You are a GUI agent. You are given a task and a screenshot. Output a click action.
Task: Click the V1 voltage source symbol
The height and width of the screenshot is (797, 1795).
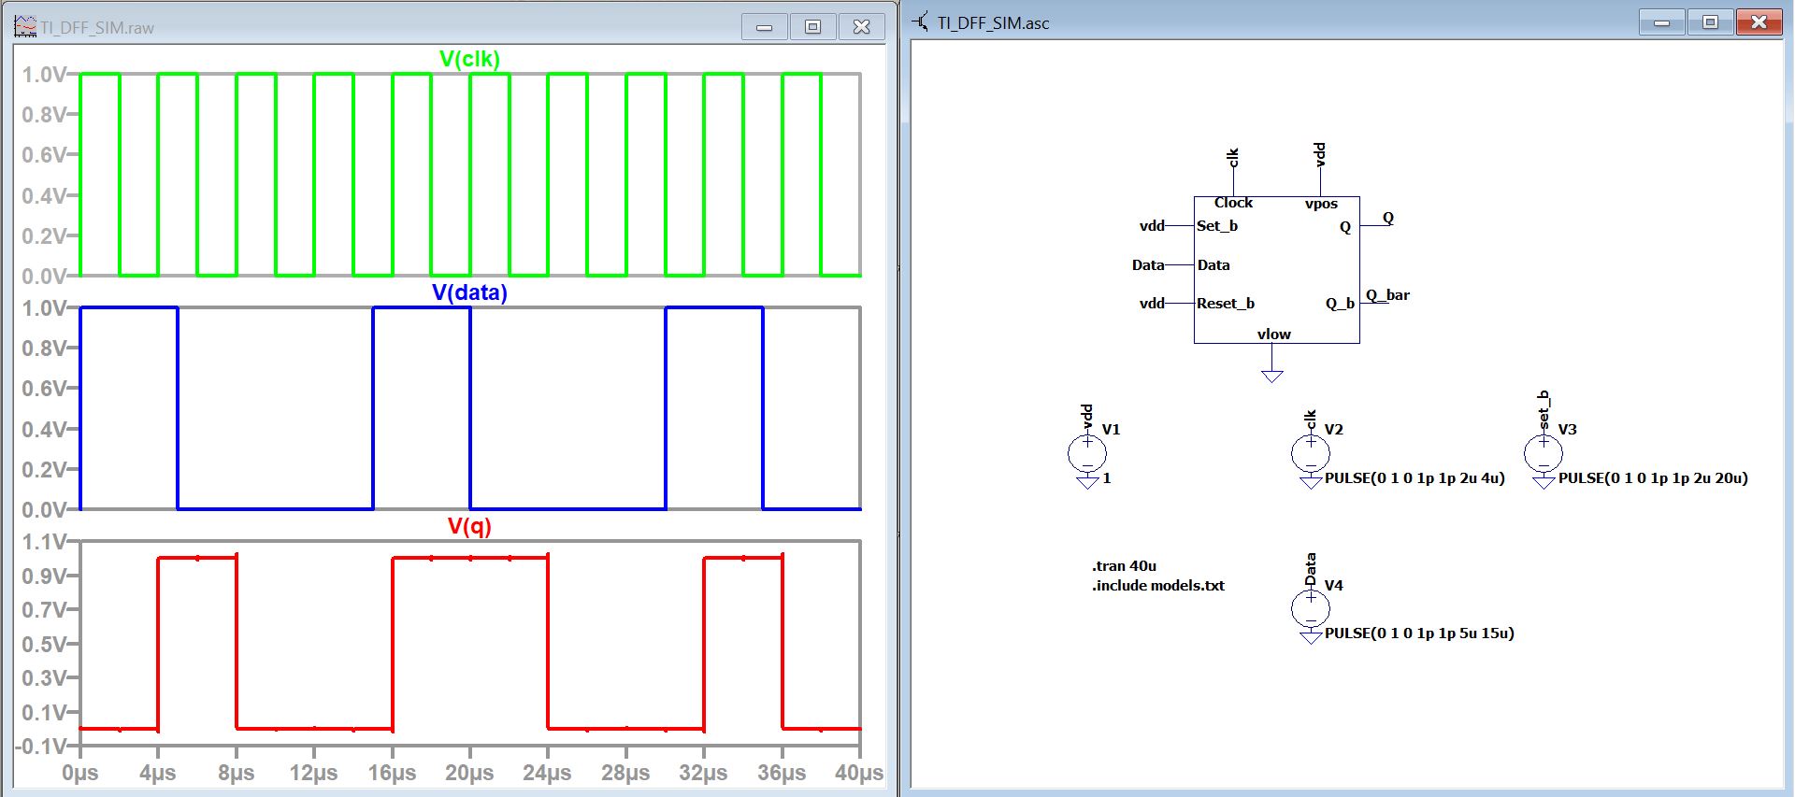(1086, 454)
